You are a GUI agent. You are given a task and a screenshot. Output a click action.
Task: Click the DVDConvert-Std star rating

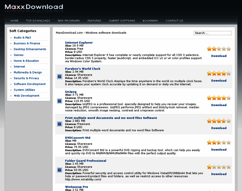click(x=219, y=142)
